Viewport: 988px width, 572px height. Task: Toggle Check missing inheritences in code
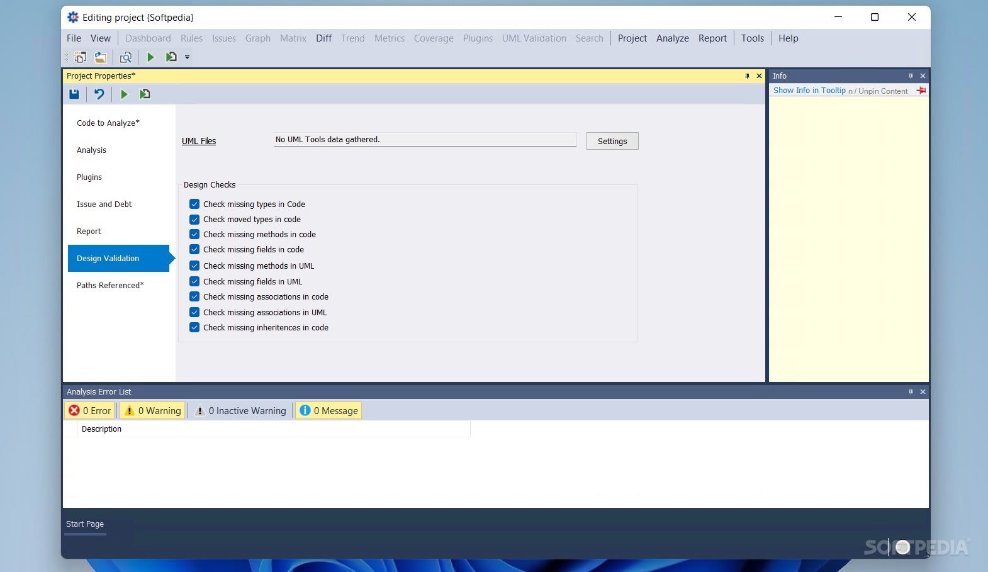(194, 327)
